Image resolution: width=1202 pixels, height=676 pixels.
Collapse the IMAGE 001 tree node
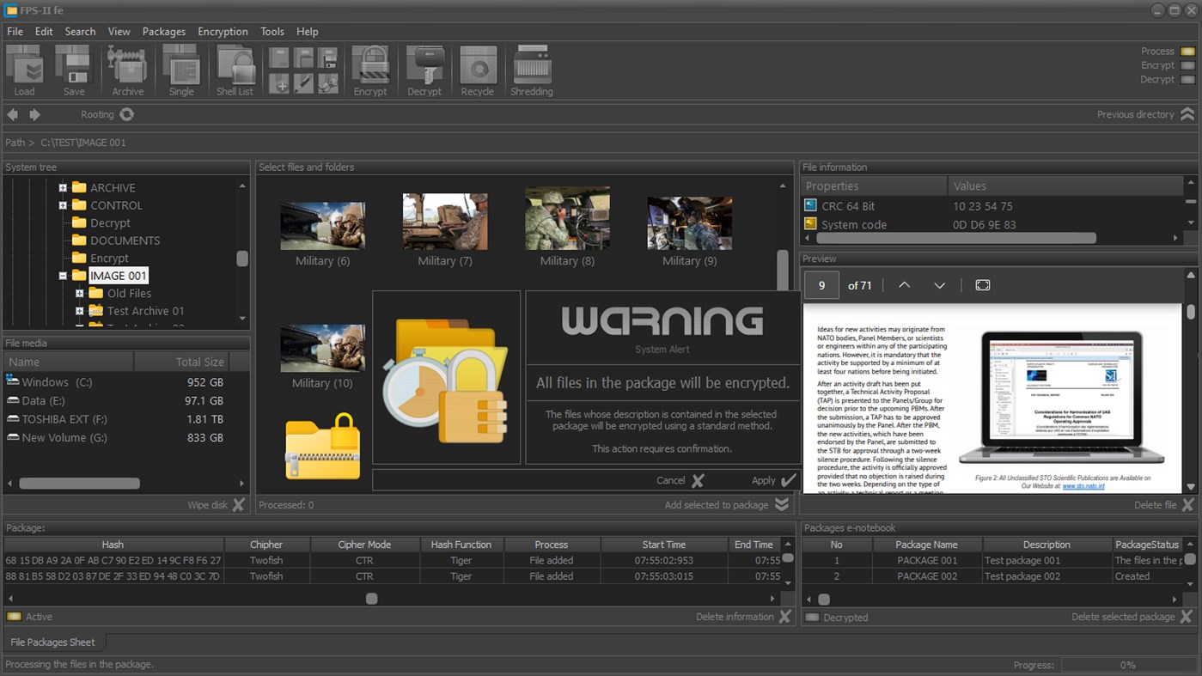63,276
